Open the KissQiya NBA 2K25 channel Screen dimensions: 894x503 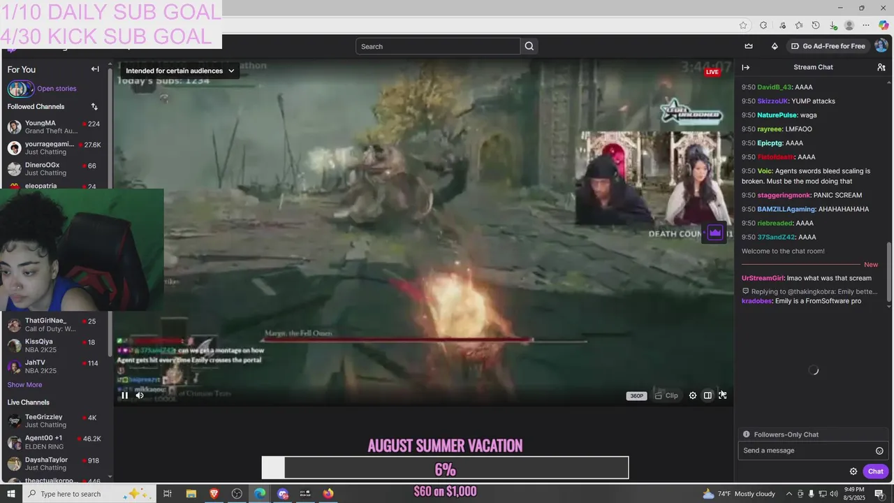click(54, 345)
